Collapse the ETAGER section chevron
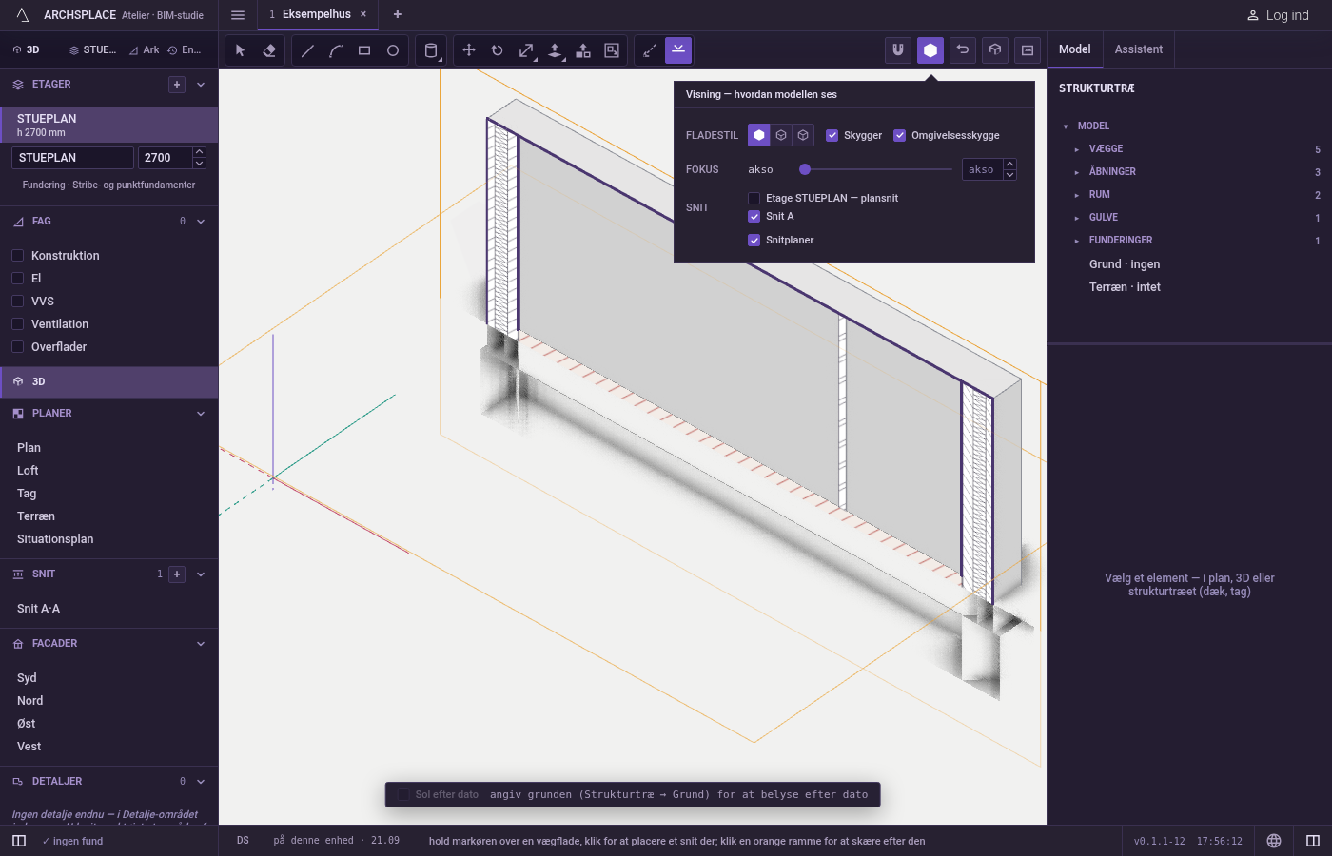1332x856 pixels. [x=201, y=85]
